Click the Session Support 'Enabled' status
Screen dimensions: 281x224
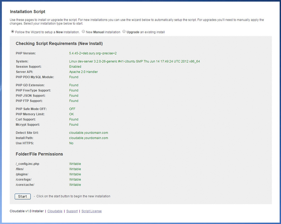coord(75,67)
